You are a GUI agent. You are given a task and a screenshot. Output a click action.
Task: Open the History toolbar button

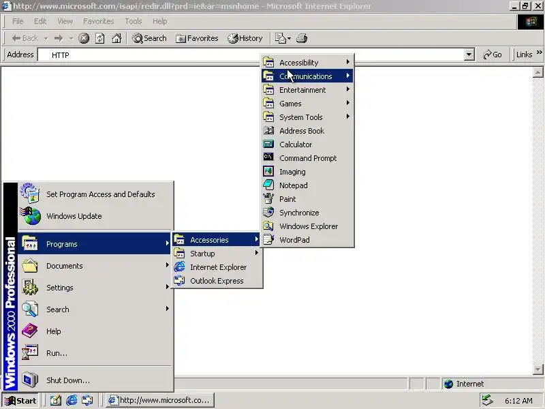pyautogui.click(x=245, y=38)
